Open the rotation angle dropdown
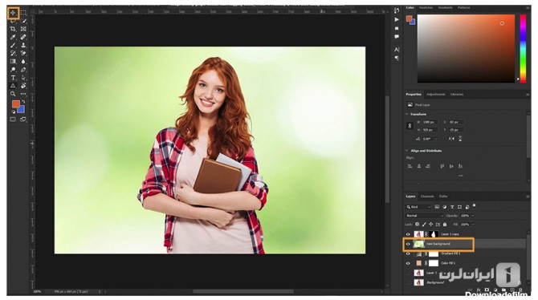538x300 pixels. (x=436, y=139)
